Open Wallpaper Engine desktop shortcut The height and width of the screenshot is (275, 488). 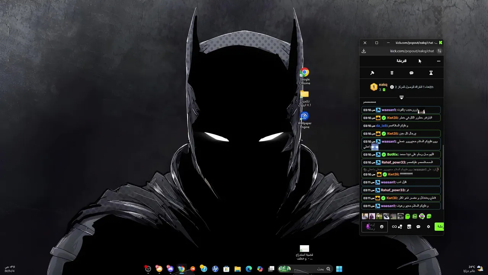304,120
